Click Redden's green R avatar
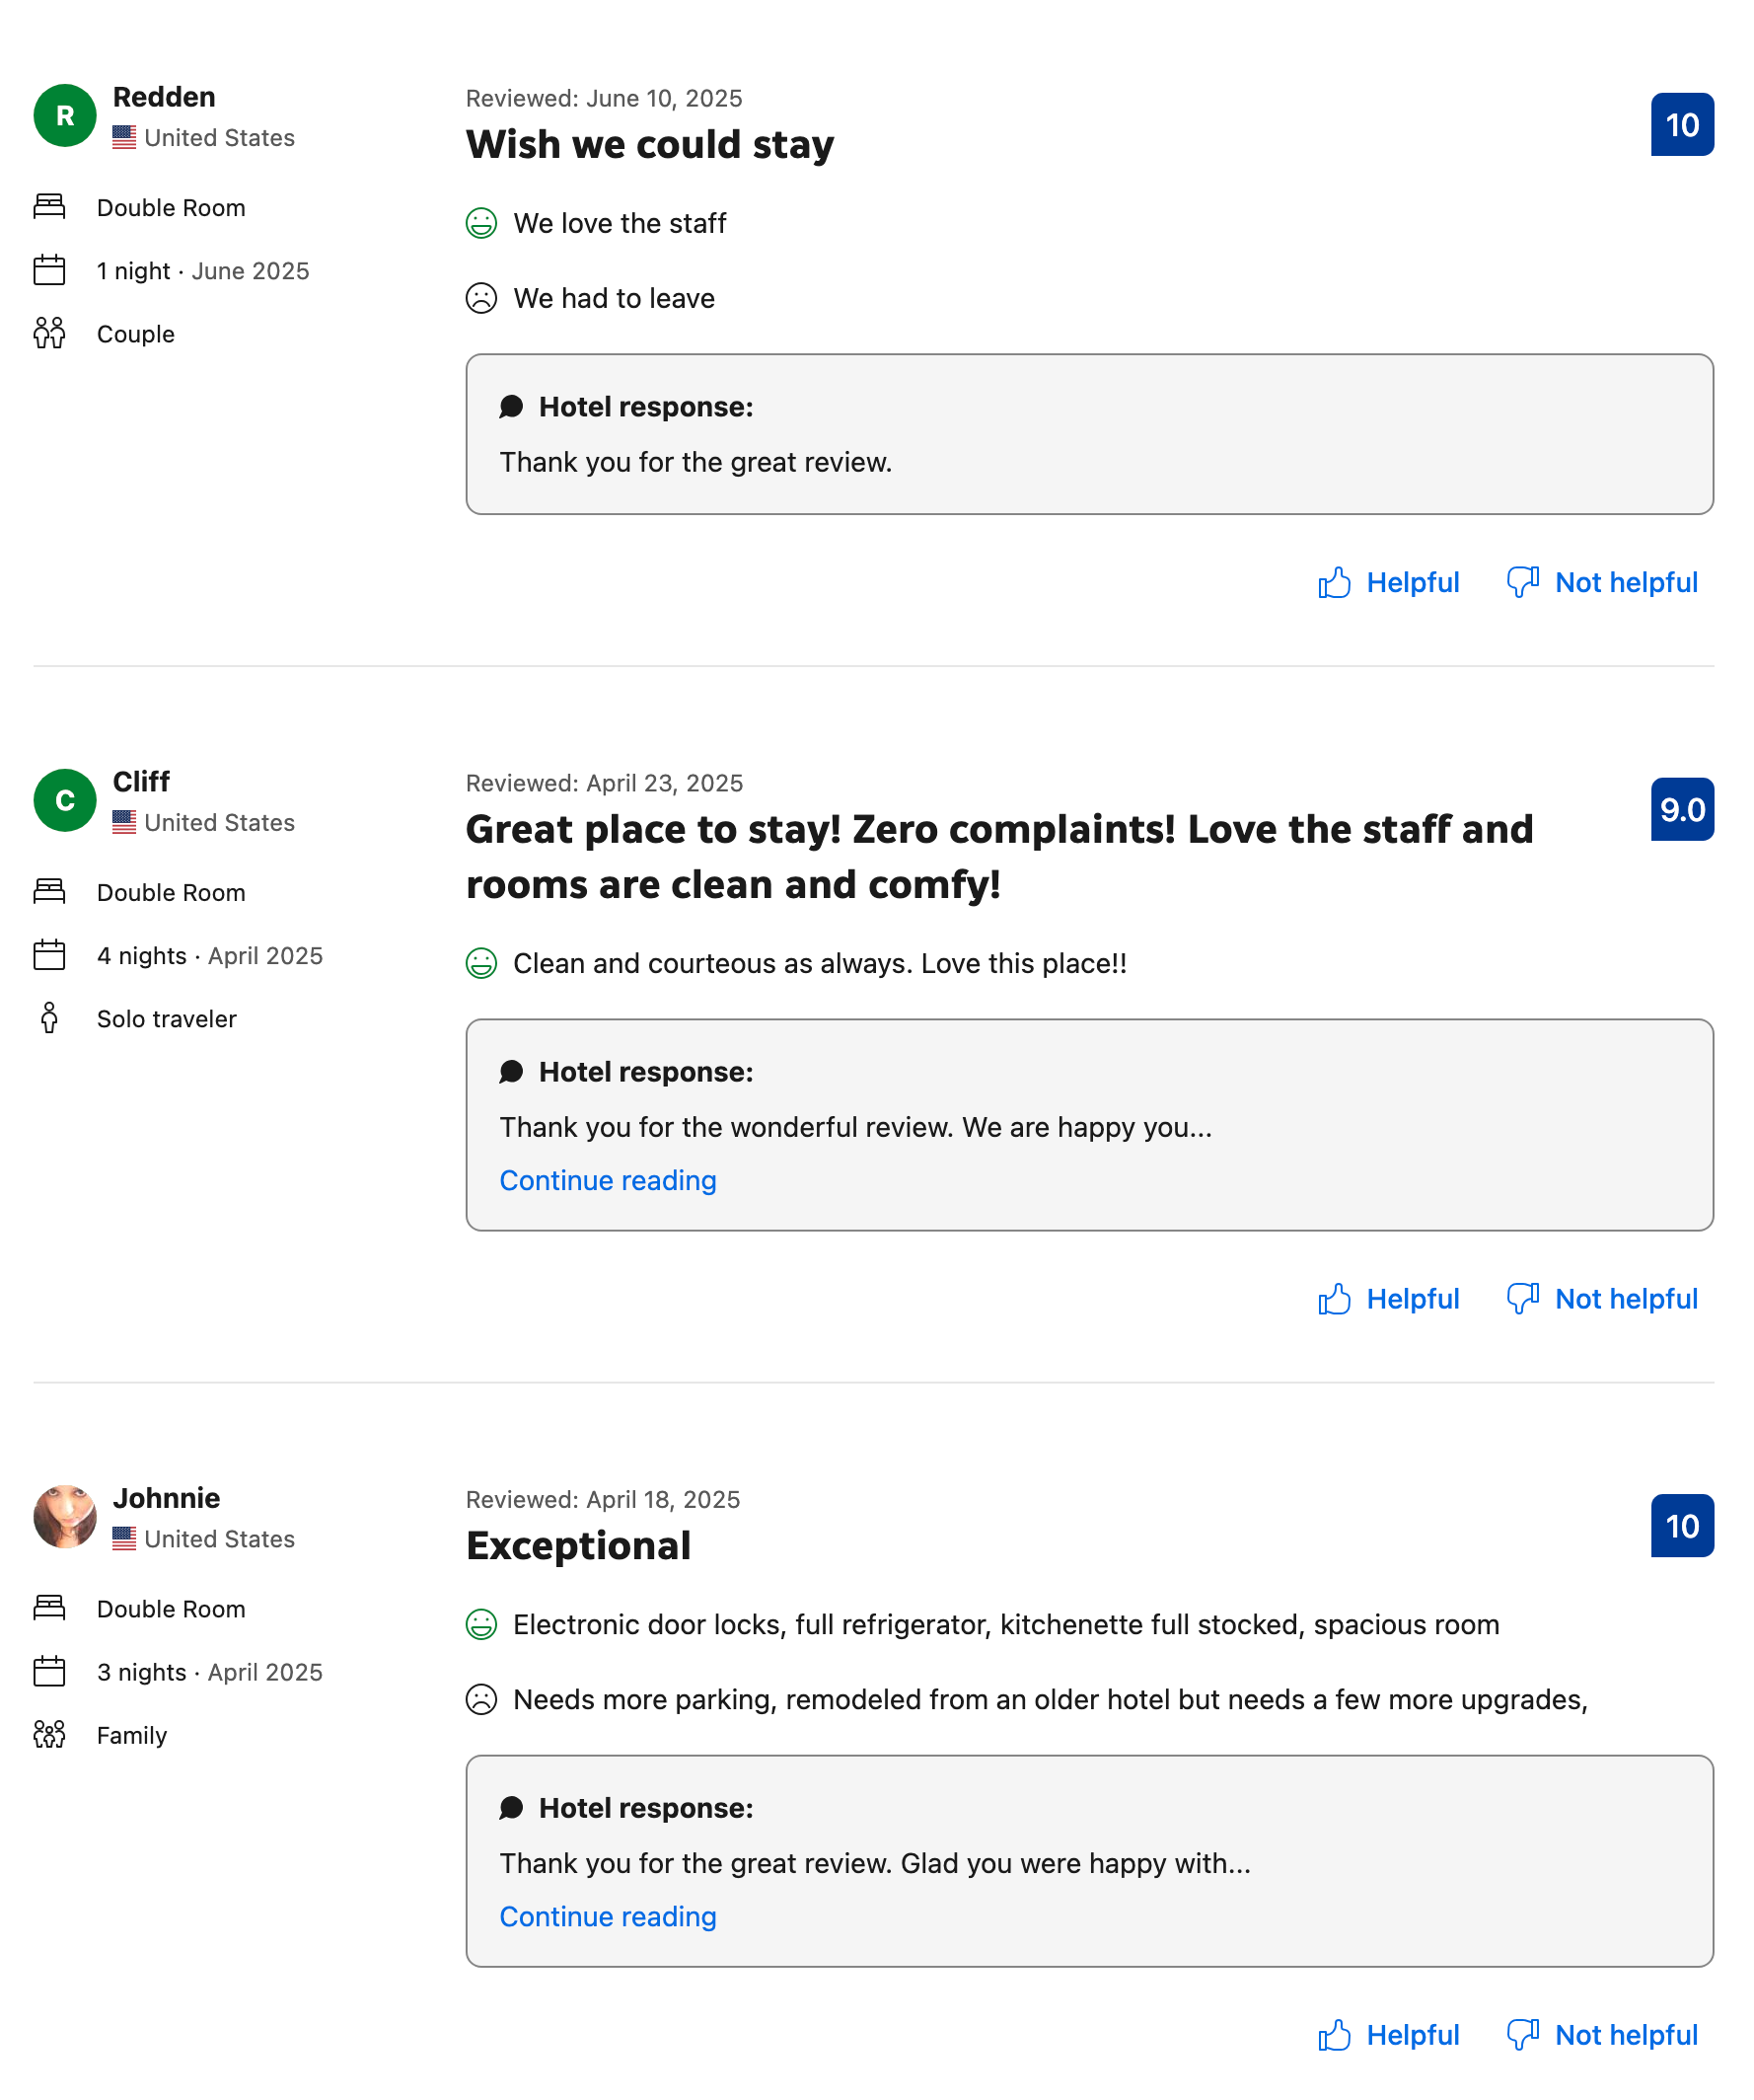Viewport: 1754px width, 2100px height. pos(65,116)
